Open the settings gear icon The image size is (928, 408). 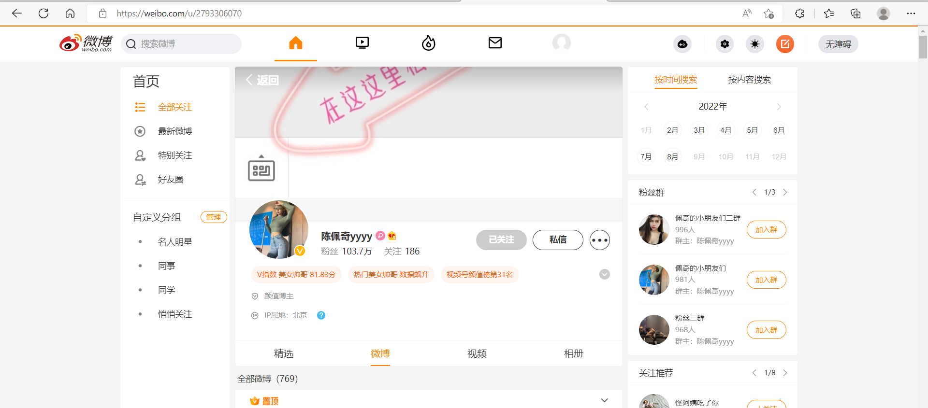click(725, 44)
